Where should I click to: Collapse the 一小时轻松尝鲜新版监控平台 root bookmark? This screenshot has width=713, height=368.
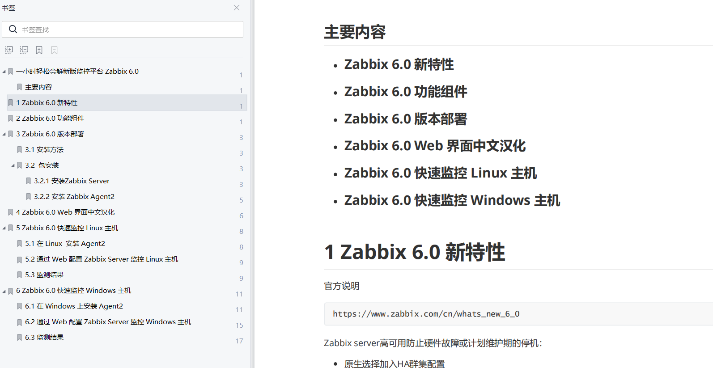pyautogui.click(x=4, y=72)
